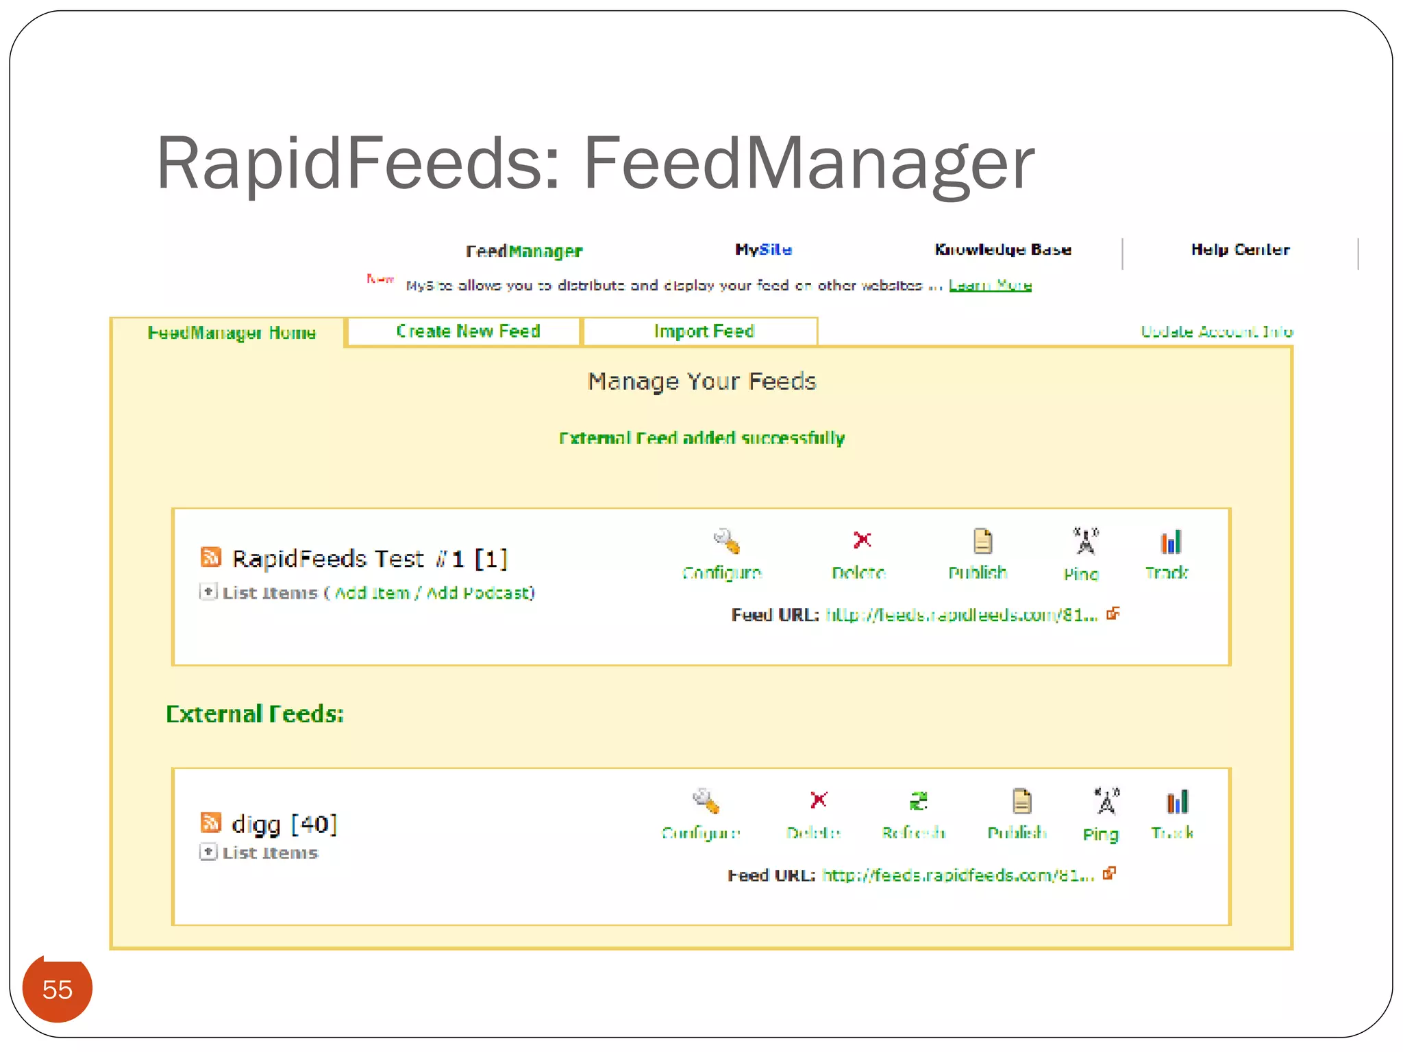This screenshot has height=1052, width=1403.
Task: Click Update Account Info link
Action: (x=1217, y=331)
